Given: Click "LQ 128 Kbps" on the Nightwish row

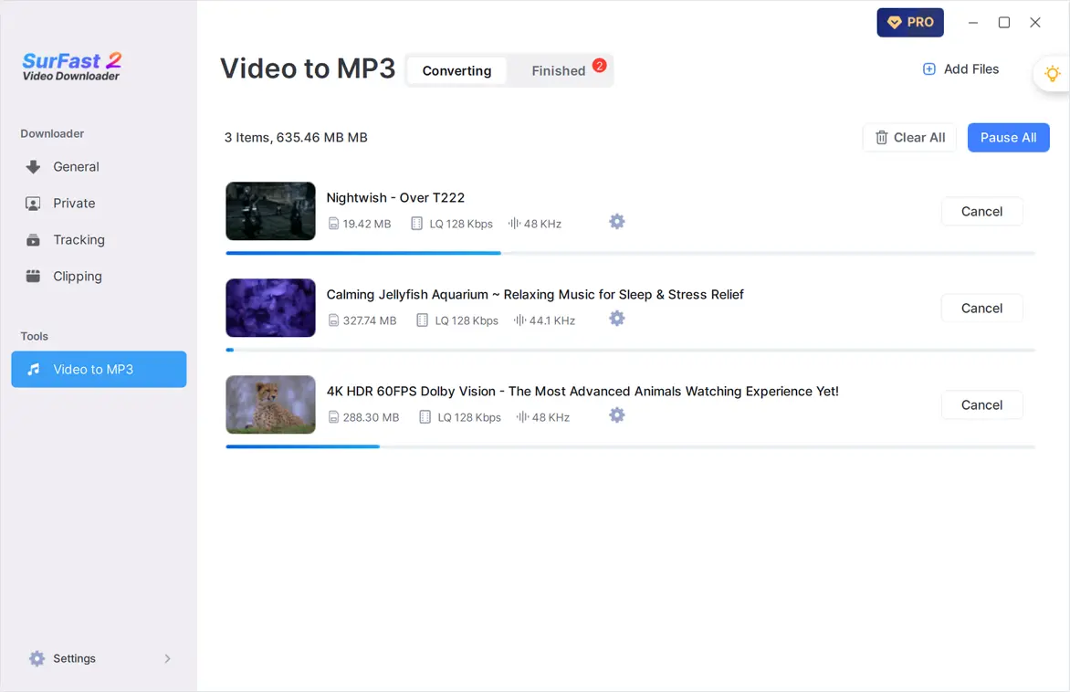Looking at the screenshot, I should click(x=461, y=224).
